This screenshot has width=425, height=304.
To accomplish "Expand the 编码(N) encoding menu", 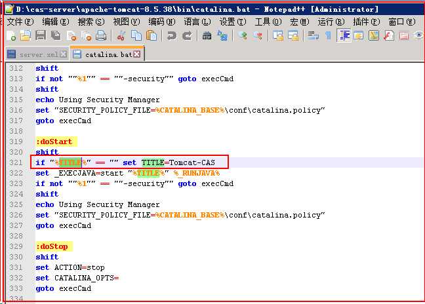I will coord(161,22).
